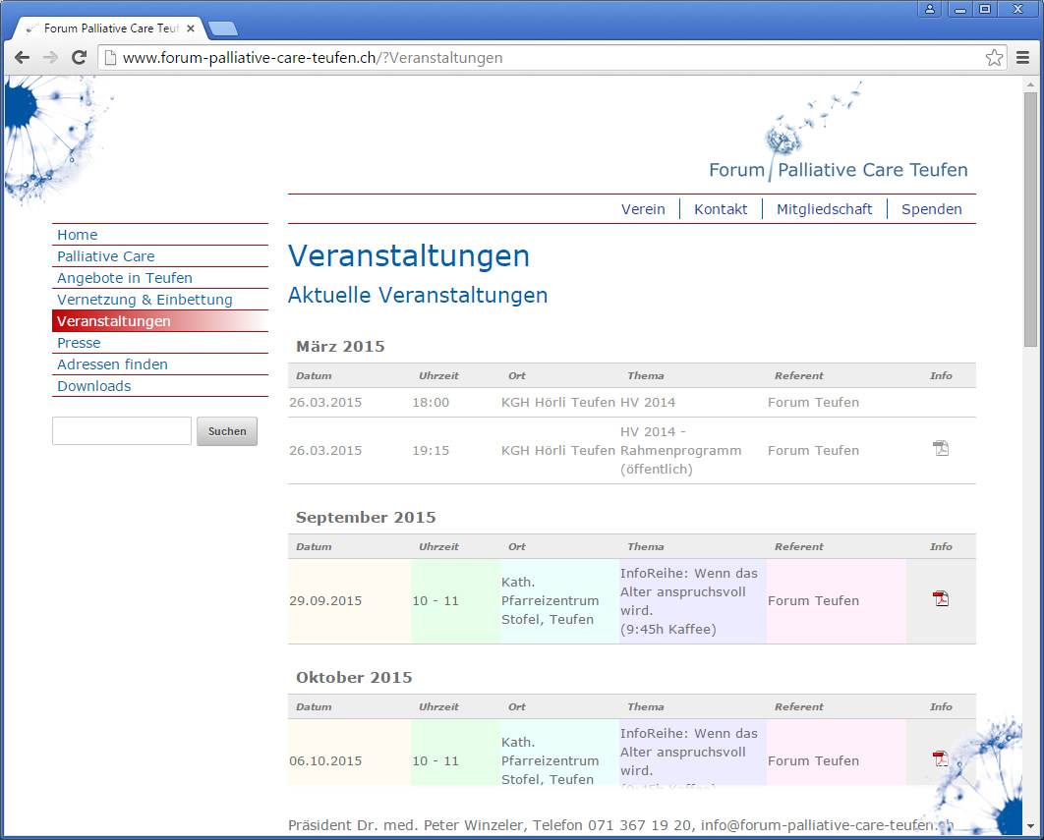Open the Home menu item
The width and height of the screenshot is (1044, 840).
pyautogui.click(x=78, y=235)
